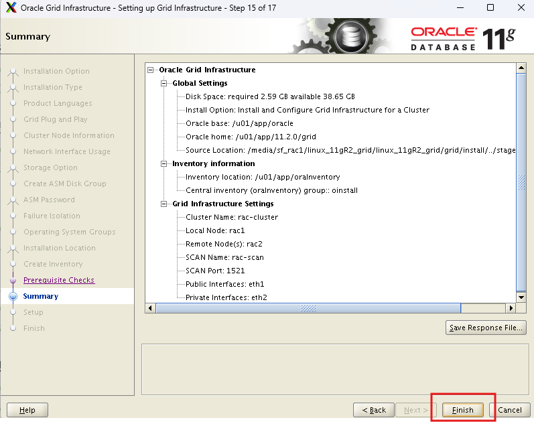Viewport: 534px width, 422px height.
Task: Select the Summary step in sidebar
Action: [40, 296]
